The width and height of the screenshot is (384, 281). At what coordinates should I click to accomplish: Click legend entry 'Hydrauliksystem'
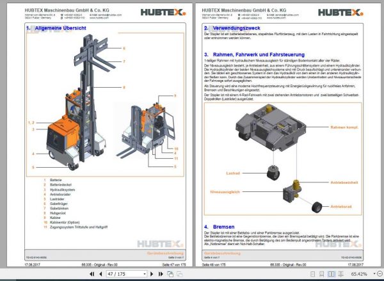(x=63, y=189)
